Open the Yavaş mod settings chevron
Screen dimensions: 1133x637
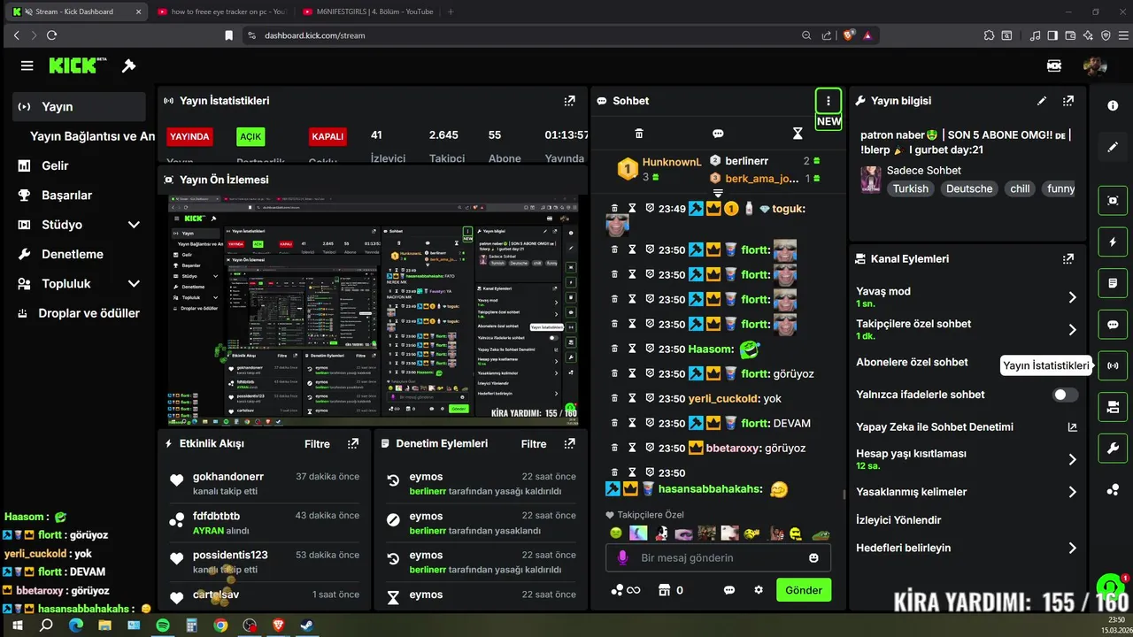click(1072, 297)
